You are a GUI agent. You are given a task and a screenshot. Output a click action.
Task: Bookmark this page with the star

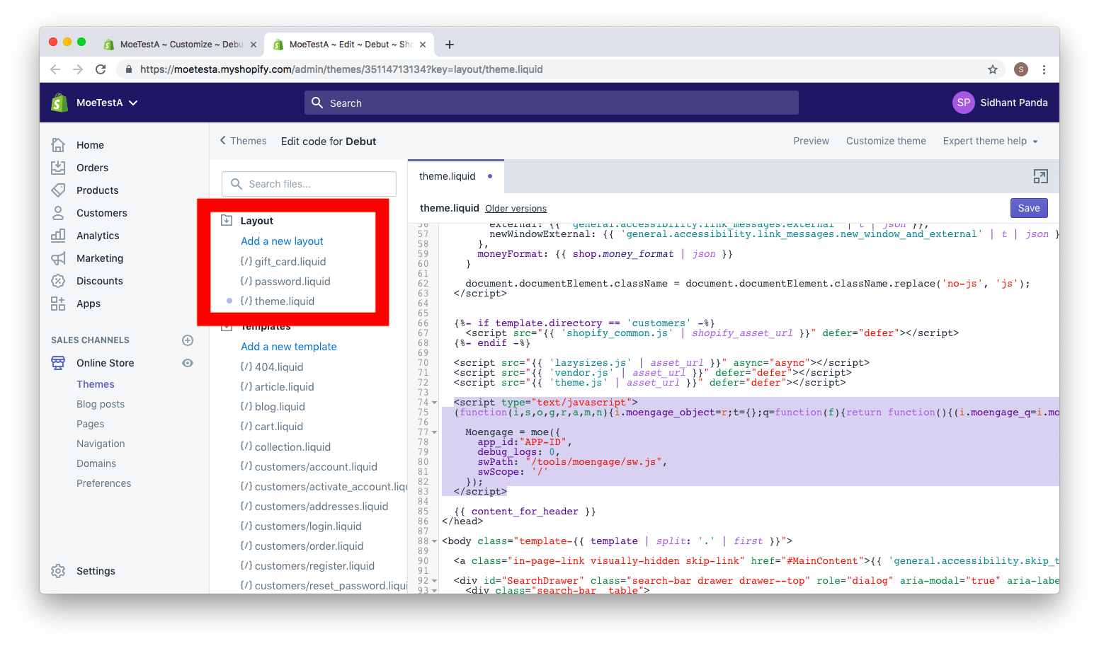tap(993, 69)
